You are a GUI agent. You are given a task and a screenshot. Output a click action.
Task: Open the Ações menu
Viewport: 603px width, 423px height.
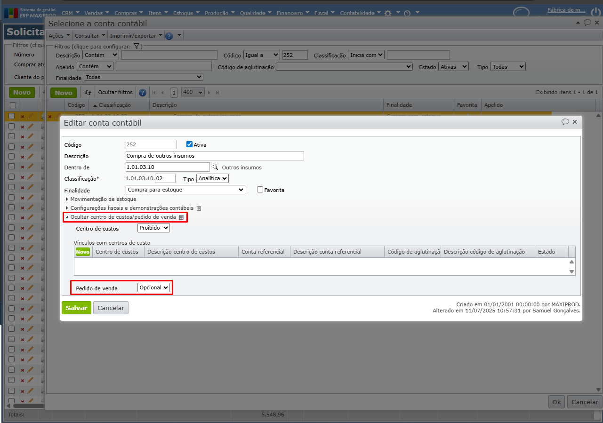tap(59, 36)
